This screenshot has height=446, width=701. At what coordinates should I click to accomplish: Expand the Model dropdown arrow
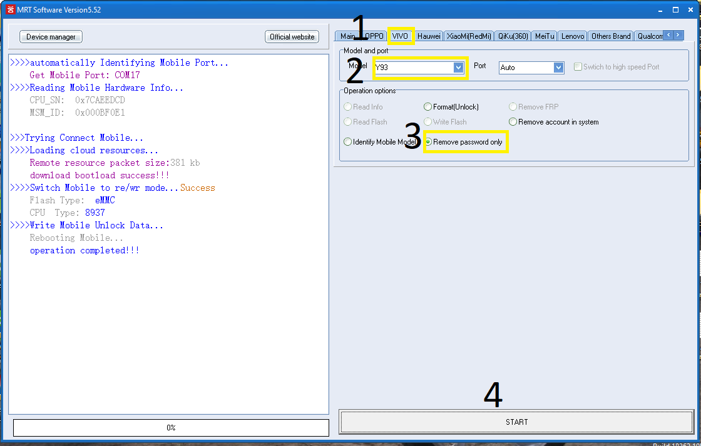point(458,68)
